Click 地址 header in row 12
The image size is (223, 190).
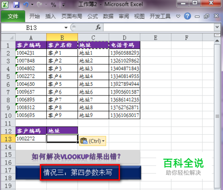tap(62, 131)
